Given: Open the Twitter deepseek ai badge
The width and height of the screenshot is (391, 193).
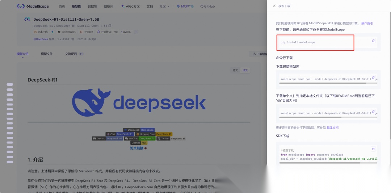Looking at the screenshot, I should 171,138.
